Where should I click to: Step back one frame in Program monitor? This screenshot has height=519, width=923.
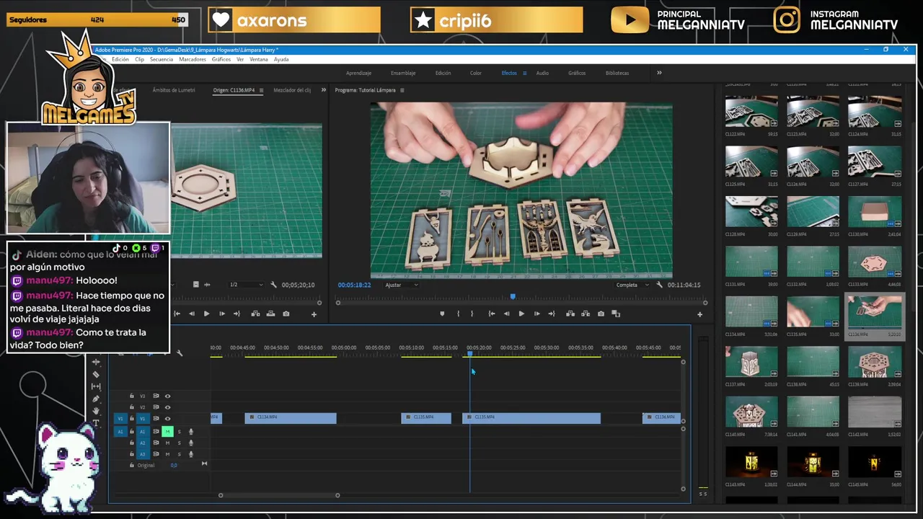(x=506, y=314)
